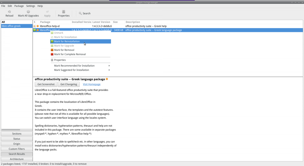Click the Apply toolbar icon

tap(47, 12)
